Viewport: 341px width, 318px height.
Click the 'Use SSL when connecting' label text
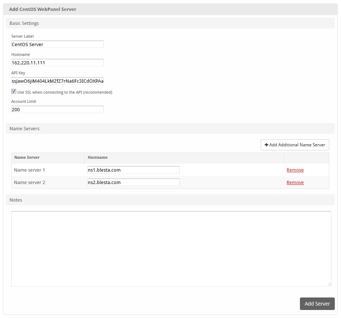click(x=65, y=92)
